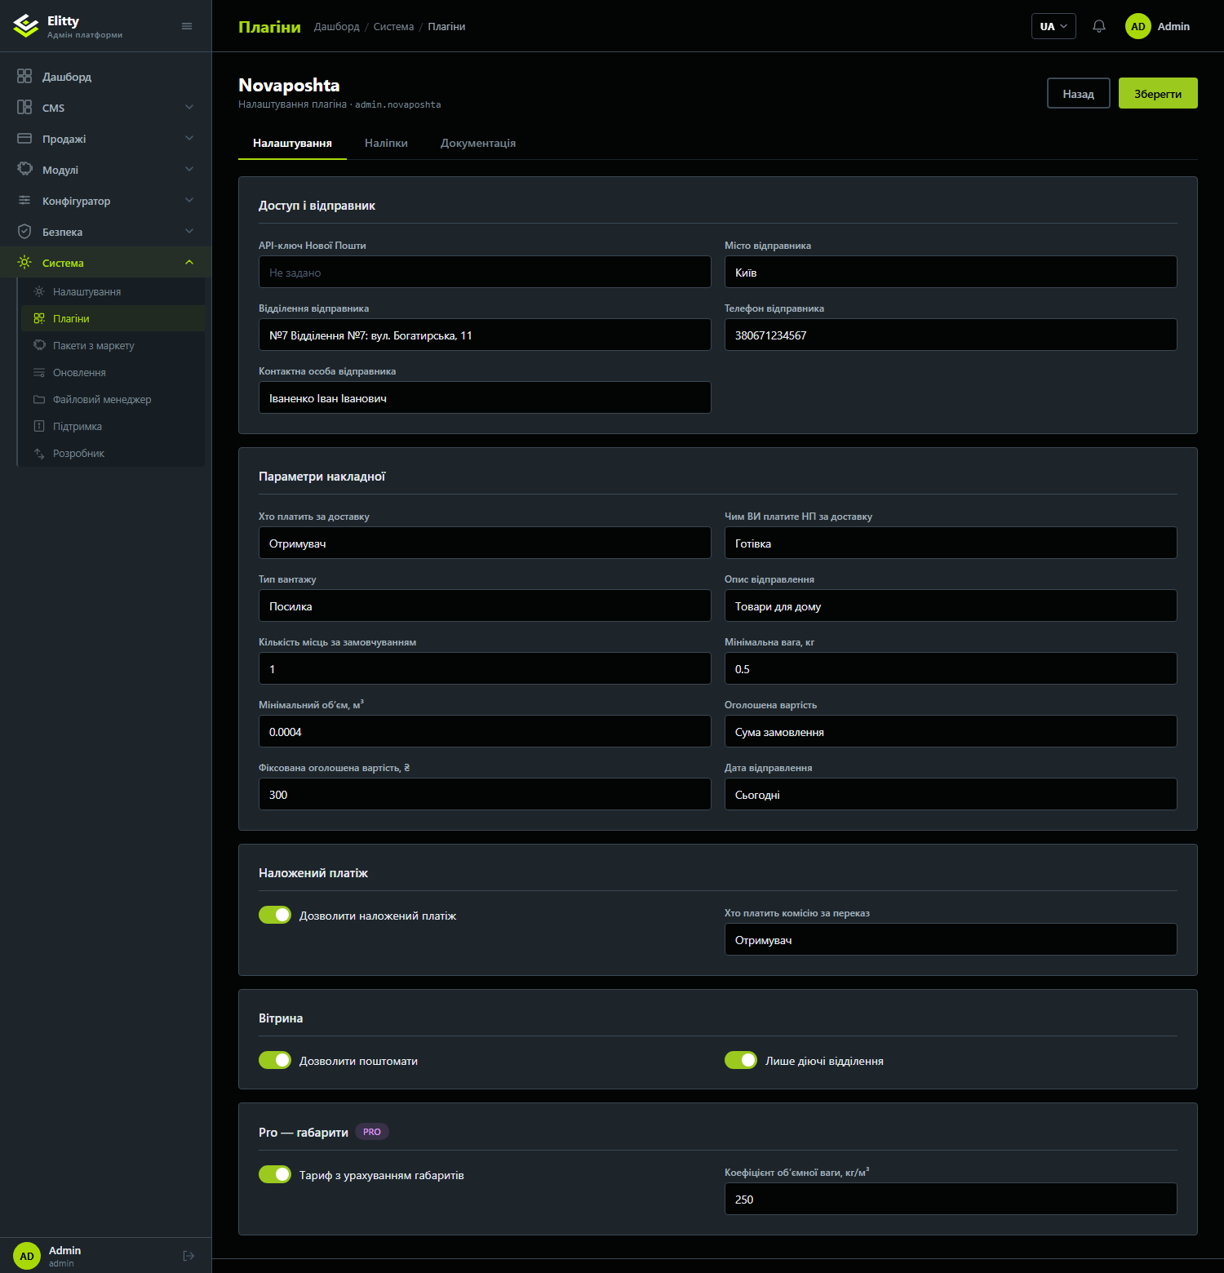Click the Розробник icon
Image resolution: width=1224 pixels, height=1273 pixels.
coord(39,453)
